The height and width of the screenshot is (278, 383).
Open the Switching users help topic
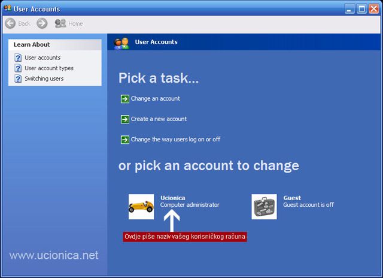44,78
